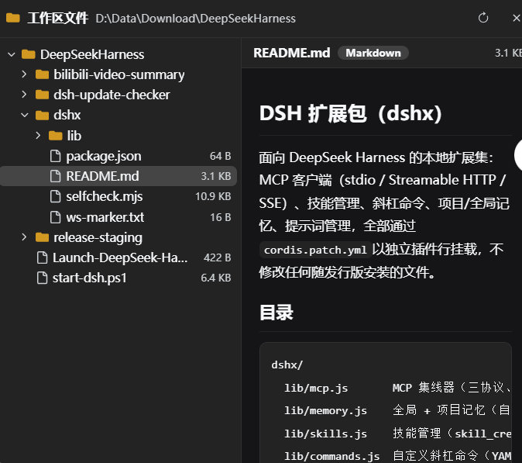
Task: Select the bilibili-video-summary folder name
Action: tap(118, 74)
